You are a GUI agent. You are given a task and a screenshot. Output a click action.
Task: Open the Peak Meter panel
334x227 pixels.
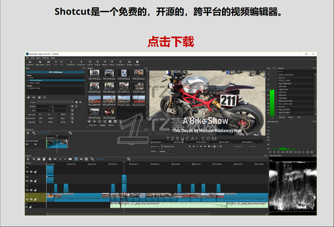[71, 63]
